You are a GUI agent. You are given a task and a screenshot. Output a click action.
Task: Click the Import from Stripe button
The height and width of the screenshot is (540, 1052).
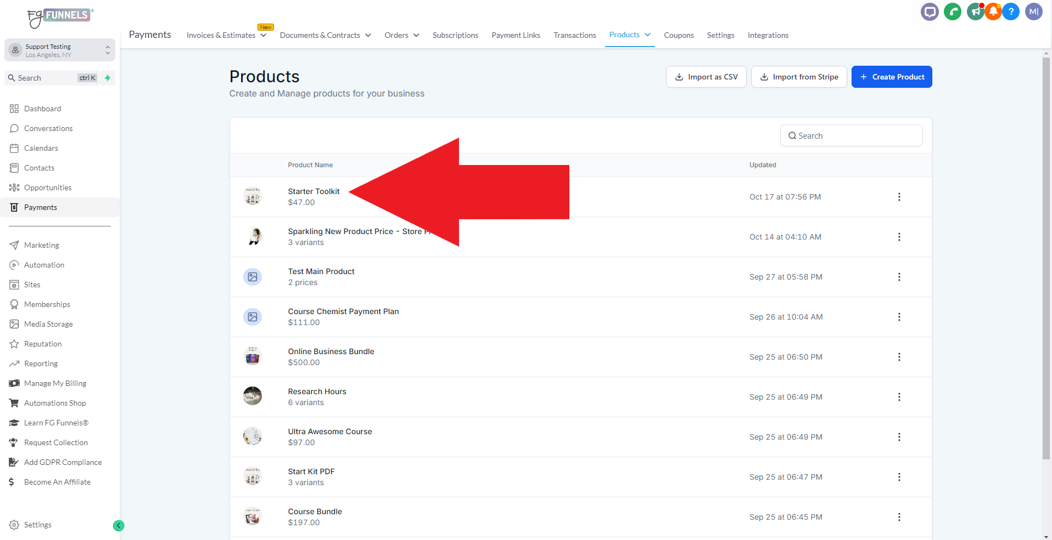pos(799,77)
